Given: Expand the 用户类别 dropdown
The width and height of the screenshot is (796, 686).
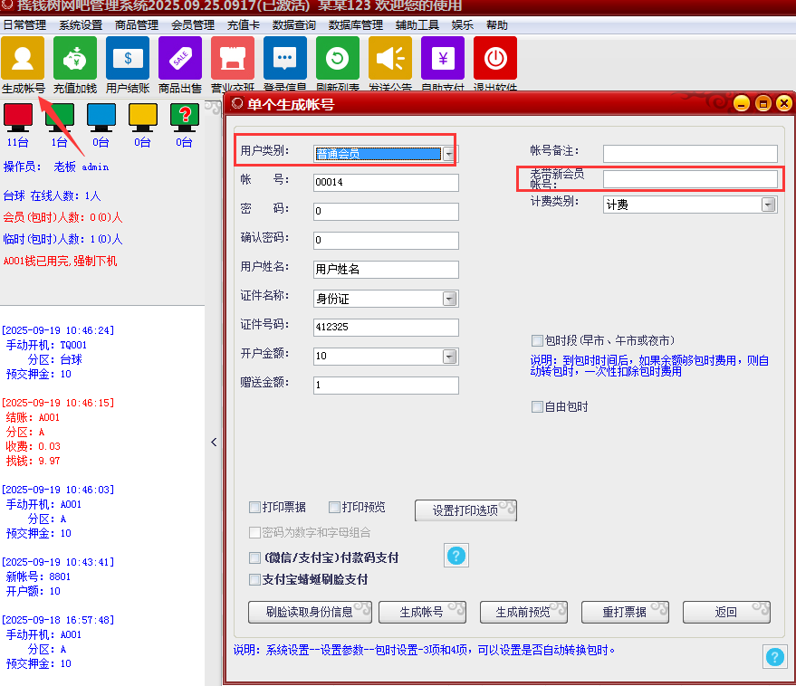Looking at the screenshot, I should [x=449, y=154].
